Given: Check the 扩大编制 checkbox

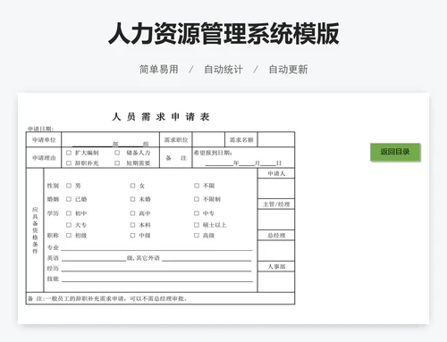Looking at the screenshot, I should click(69, 153).
